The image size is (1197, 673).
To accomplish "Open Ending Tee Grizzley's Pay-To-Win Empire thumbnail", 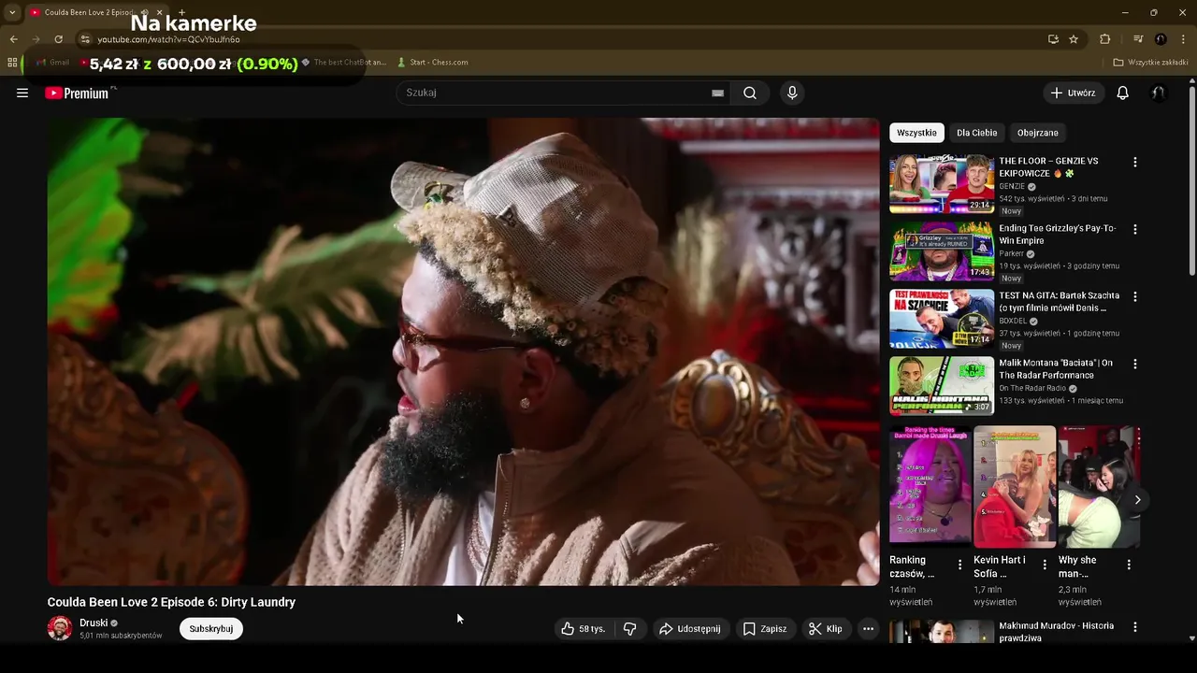I will pos(942,251).
